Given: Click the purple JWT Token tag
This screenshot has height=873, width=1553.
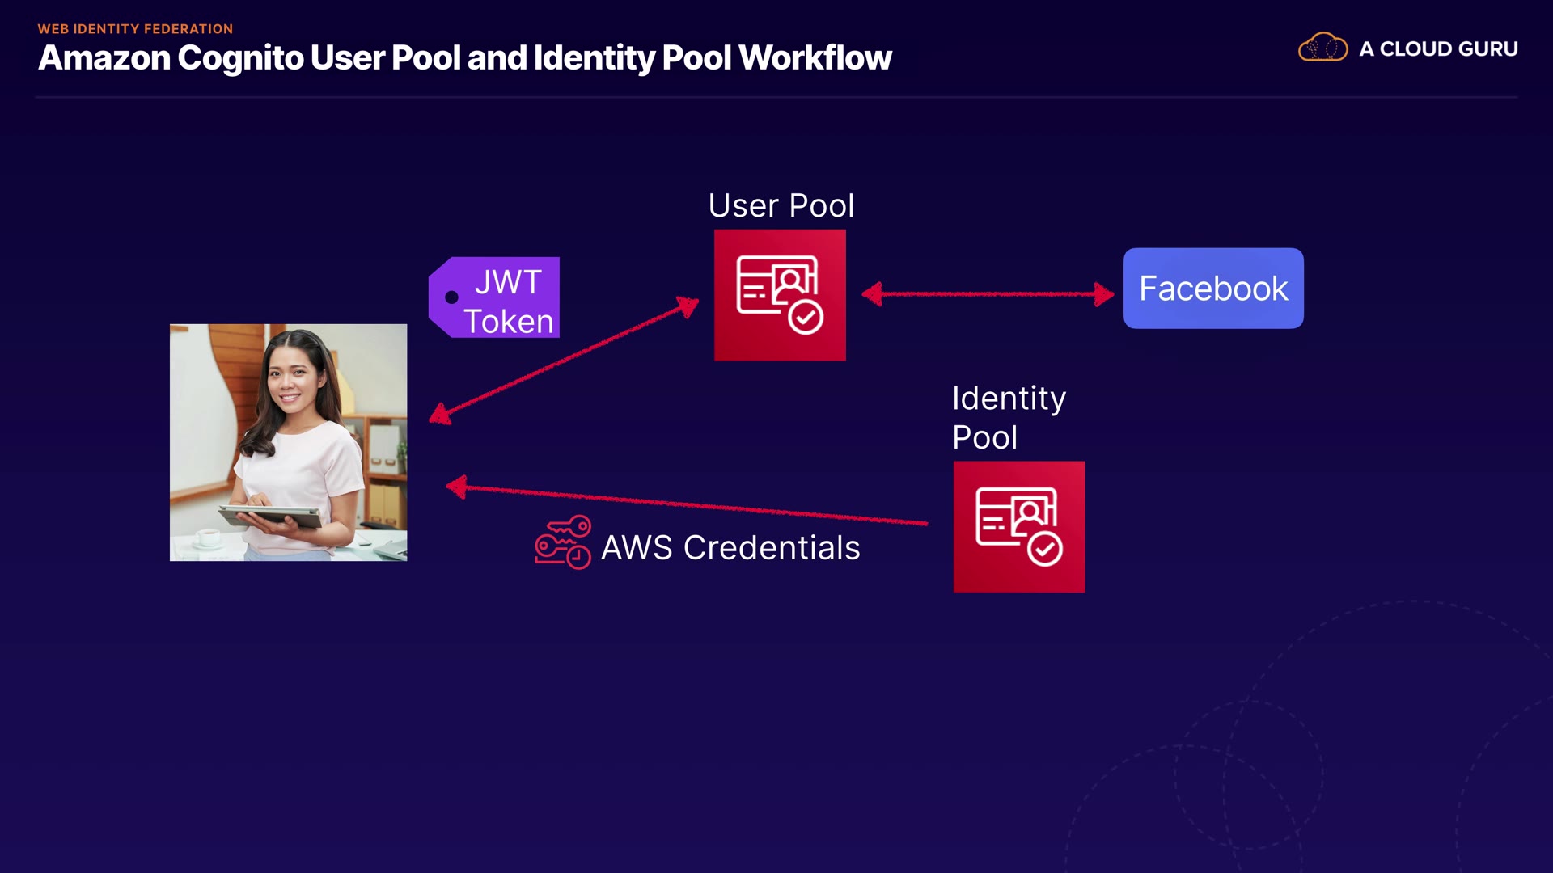Looking at the screenshot, I should [495, 297].
